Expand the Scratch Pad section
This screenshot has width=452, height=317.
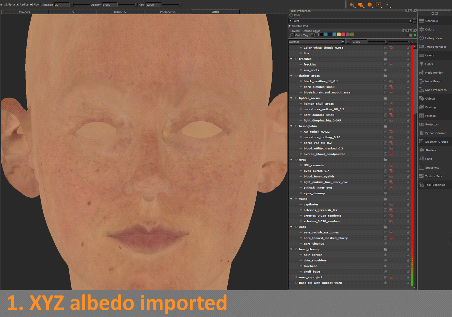[290, 26]
